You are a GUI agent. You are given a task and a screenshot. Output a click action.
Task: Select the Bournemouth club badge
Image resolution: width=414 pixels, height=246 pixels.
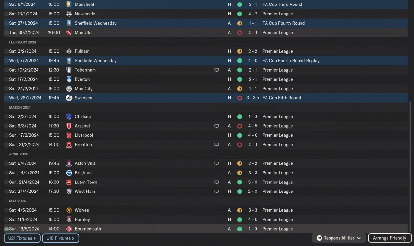click(x=69, y=229)
